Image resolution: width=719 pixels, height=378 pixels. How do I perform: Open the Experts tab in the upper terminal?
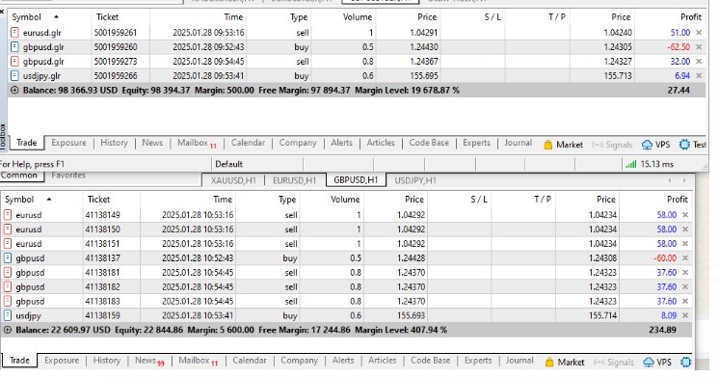[476, 143]
